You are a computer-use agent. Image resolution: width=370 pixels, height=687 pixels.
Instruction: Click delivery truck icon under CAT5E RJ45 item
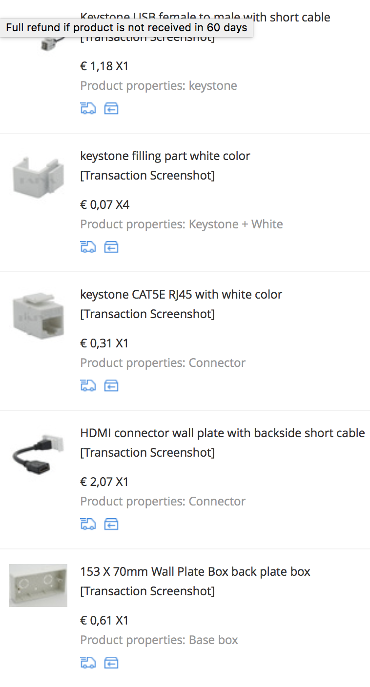coord(88,385)
